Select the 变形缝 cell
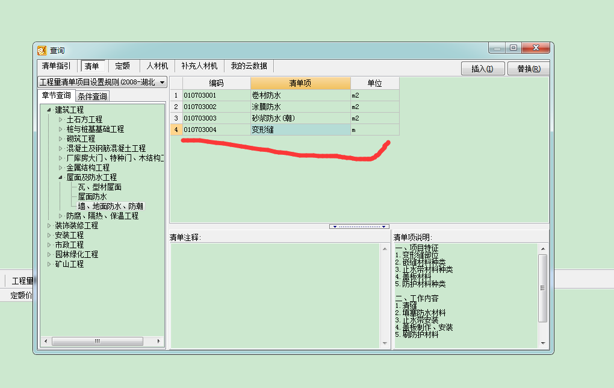 click(x=300, y=130)
